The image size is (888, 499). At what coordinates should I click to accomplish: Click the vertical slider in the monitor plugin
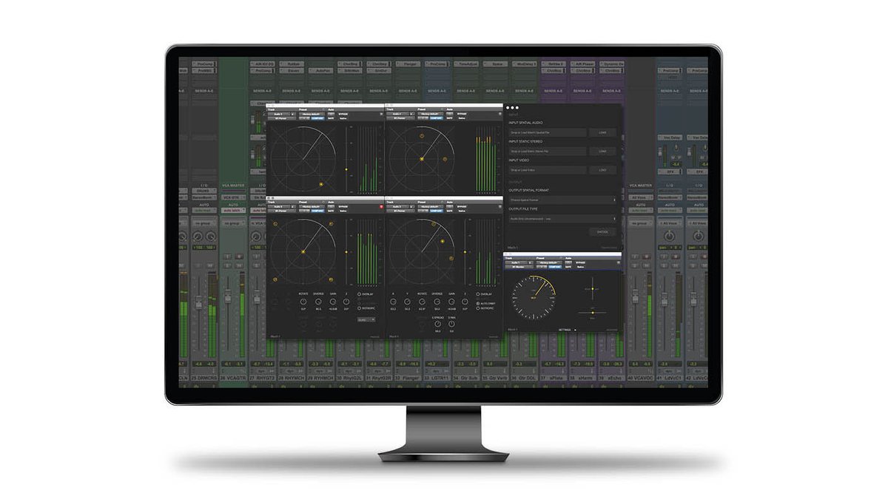[x=593, y=288]
